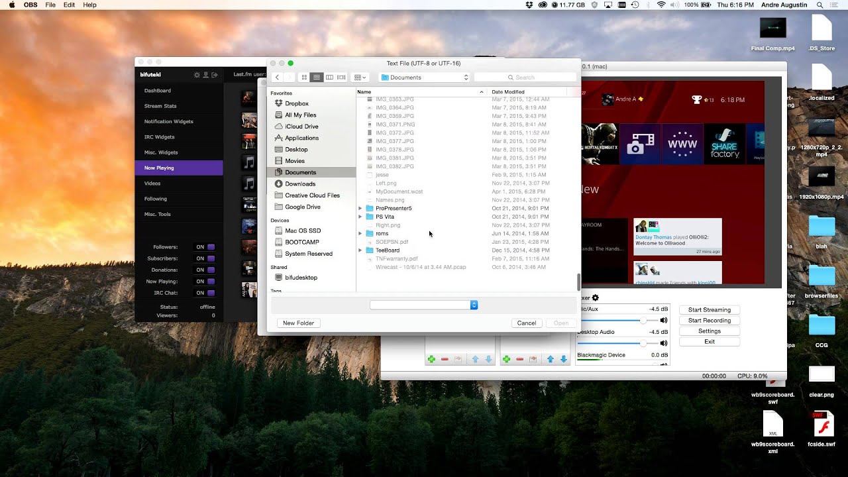Select the TNFwarranty.pdf file row
The image size is (848, 477).
(x=467, y=258)
